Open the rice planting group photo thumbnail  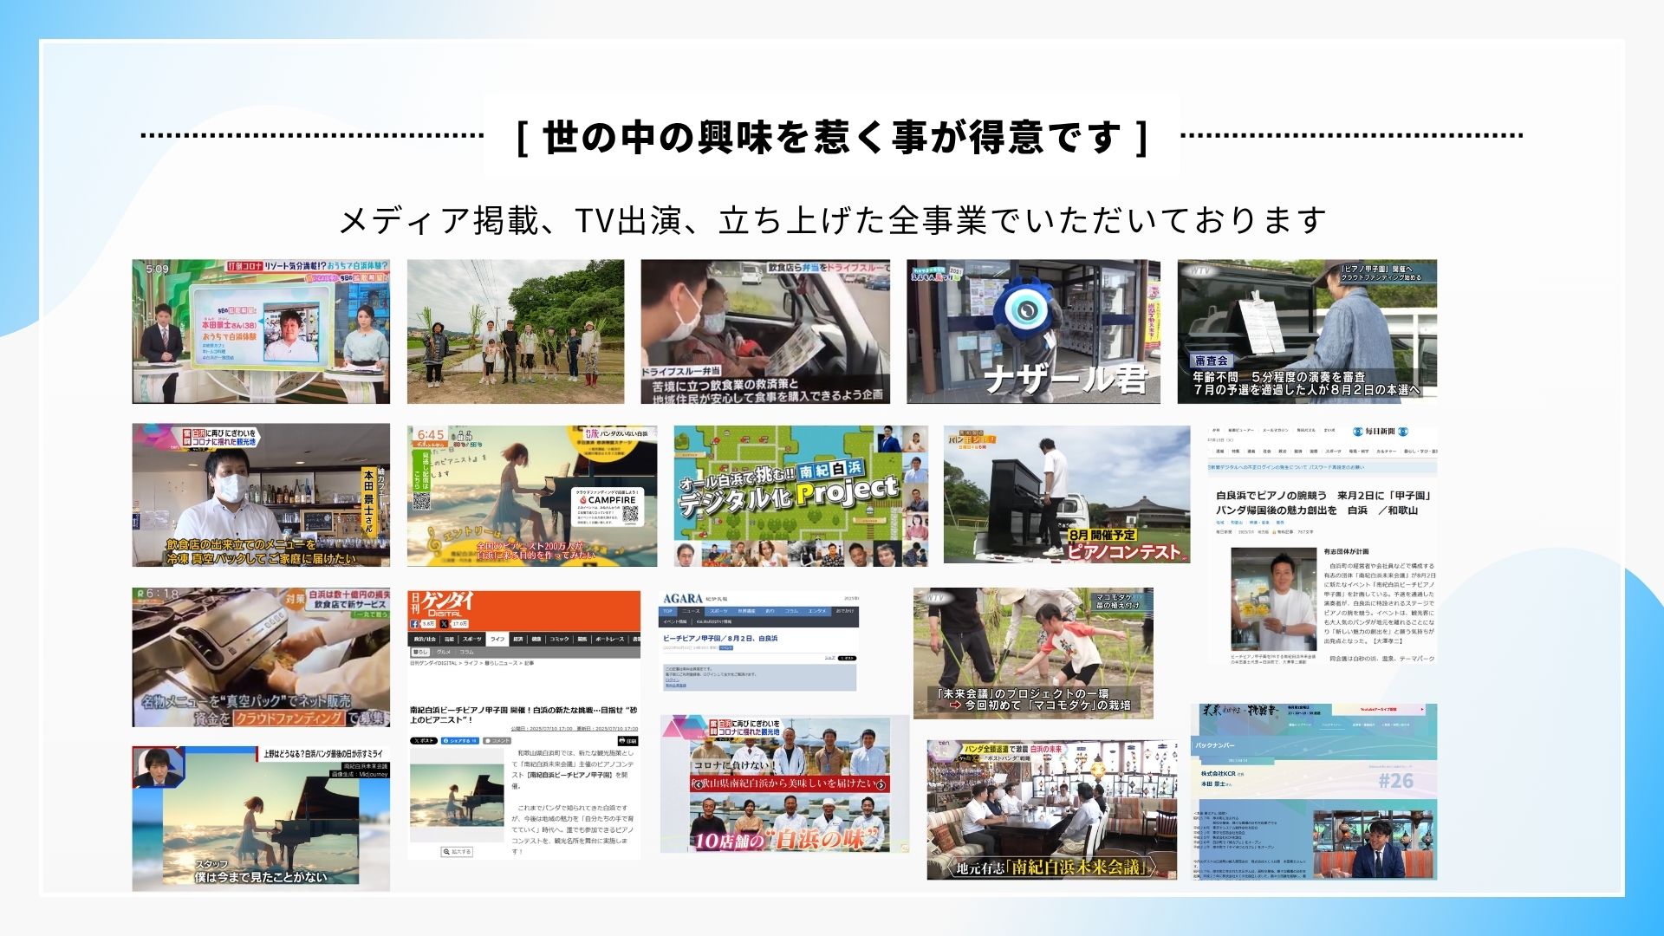tap(516, 331)
